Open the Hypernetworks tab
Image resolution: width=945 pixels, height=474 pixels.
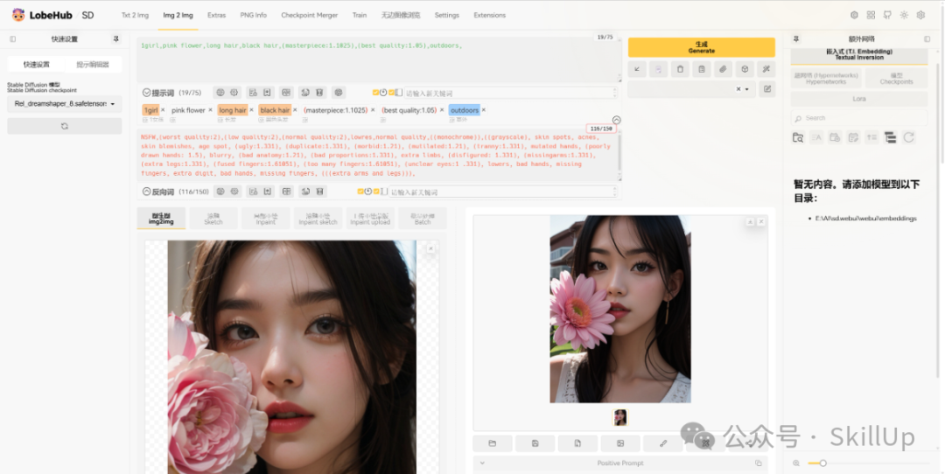[826, 79]
